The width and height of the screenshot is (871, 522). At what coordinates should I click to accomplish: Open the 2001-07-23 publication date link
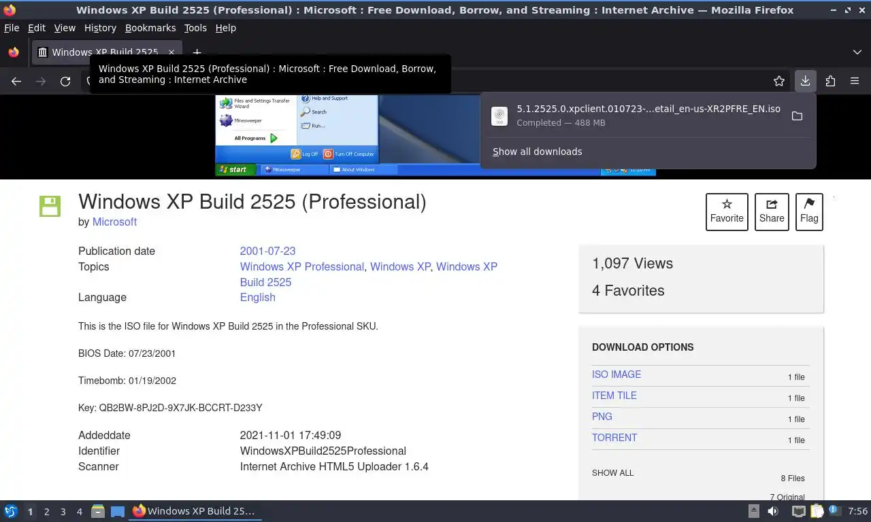(267, 251)
